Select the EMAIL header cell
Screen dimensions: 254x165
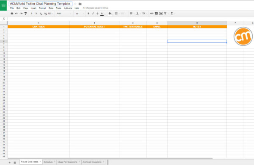(x=157, y=27)
